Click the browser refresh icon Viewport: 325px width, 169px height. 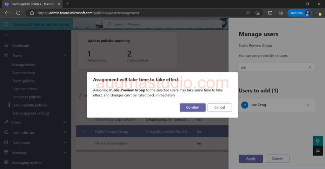click(x=18, y=13)
